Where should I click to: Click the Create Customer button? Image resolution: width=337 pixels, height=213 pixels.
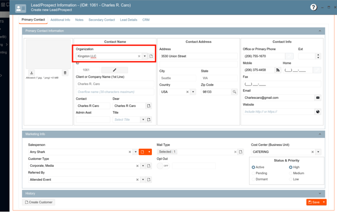tap(39, 202)
